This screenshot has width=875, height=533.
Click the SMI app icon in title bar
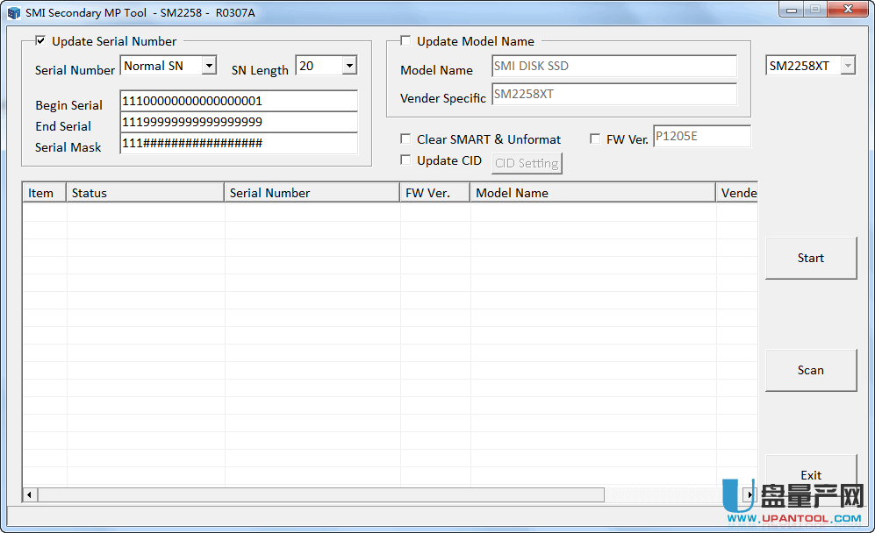click(x=13, y=13)
